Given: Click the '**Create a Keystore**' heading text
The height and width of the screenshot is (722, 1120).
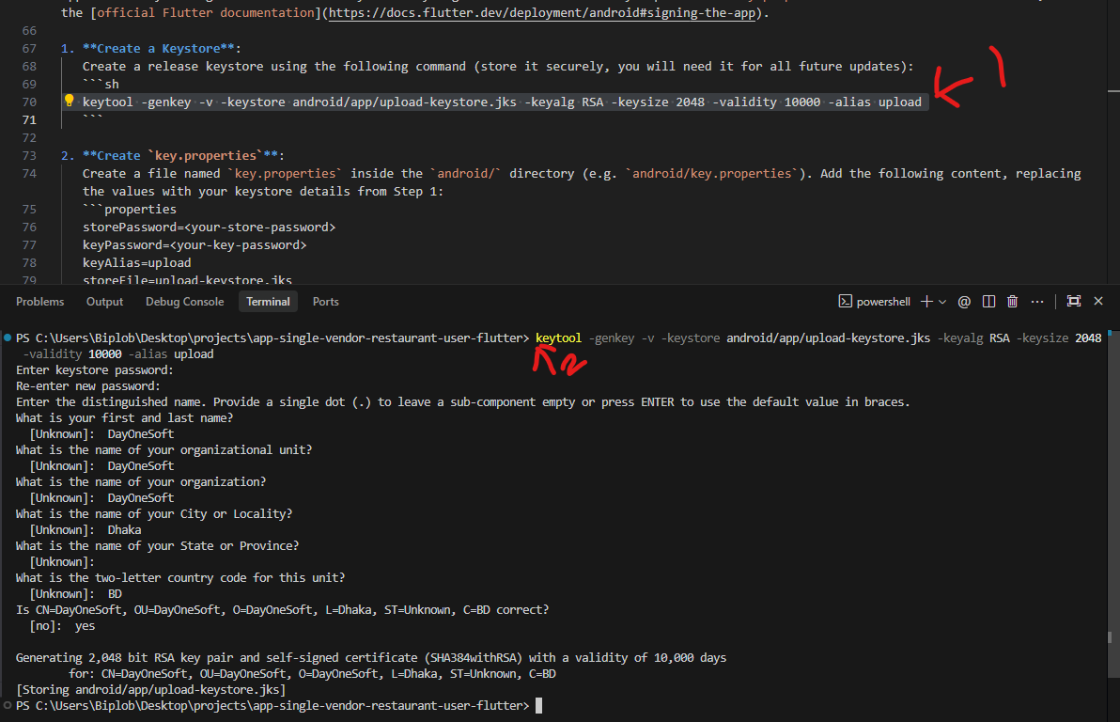Looking at the screenshot, I should click(159, 49).
